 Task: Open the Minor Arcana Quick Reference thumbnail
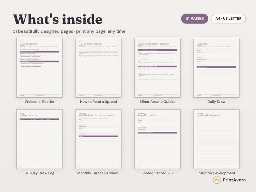tap(157, 68)
